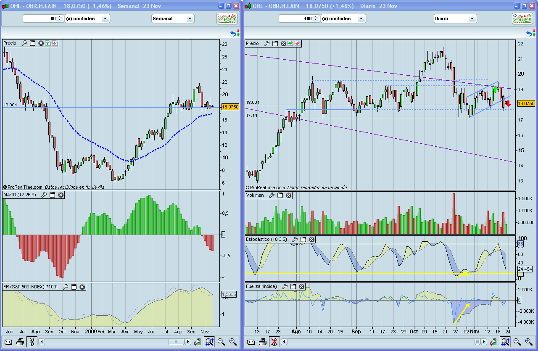Click Diario scrollbar left arrow
Screen dimensions: 538x351
pyautogui.click(x=284, y=342)
